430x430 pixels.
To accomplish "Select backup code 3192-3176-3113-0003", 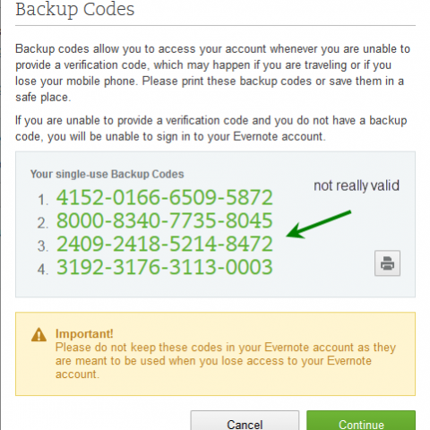I will pos(165,267).
